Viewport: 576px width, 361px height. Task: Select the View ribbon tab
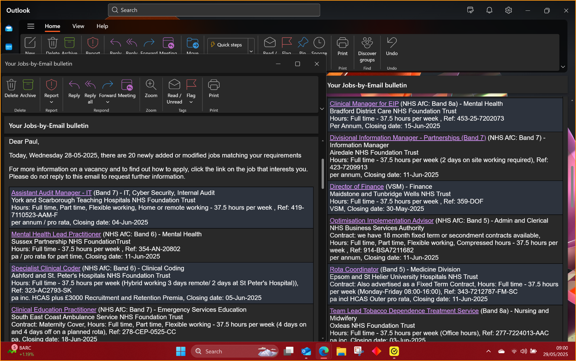78,26
